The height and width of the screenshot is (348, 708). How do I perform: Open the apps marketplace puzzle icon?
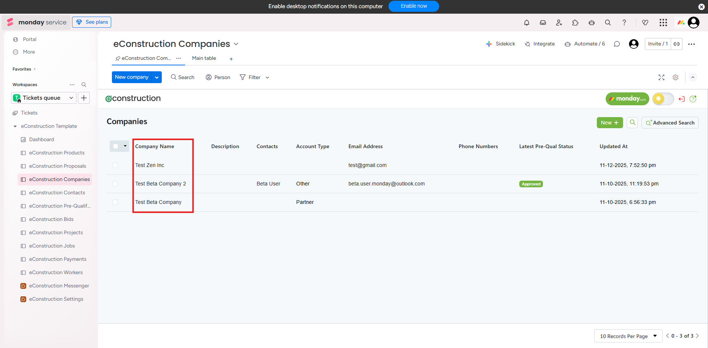click(x=575, y=23)
